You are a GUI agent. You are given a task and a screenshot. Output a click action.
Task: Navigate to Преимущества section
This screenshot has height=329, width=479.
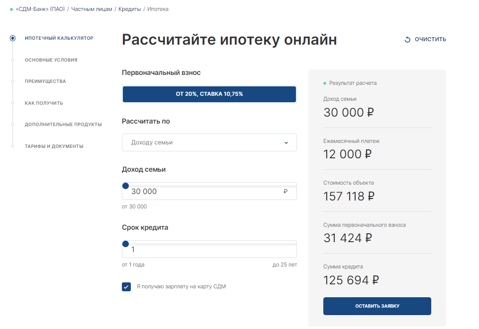point(45,81)
